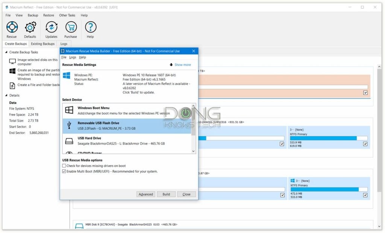This screenshot has height=233, width=385.
Task: Toggle checkbox for the 472.0 MB NTFS partition
Action: 365,195
